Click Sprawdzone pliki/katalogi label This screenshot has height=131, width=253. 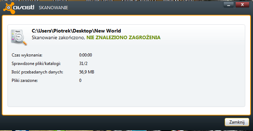pos(36,64)
